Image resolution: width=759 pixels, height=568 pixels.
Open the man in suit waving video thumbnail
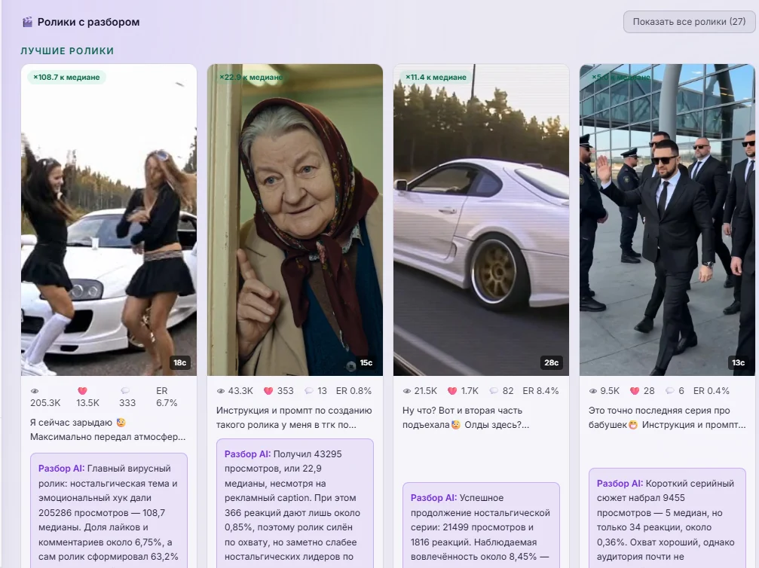[667, 220]
